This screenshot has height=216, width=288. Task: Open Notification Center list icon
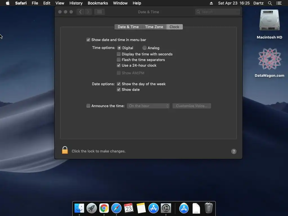click(279, 3)
